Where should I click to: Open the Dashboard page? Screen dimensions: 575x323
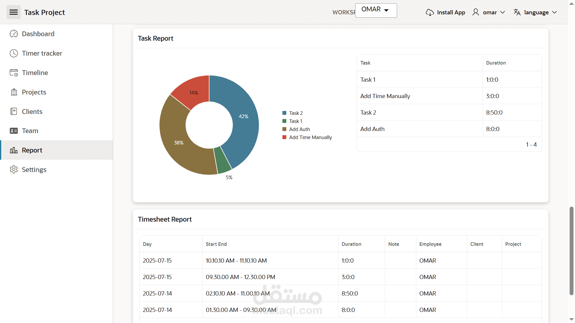tap(57, 34)
